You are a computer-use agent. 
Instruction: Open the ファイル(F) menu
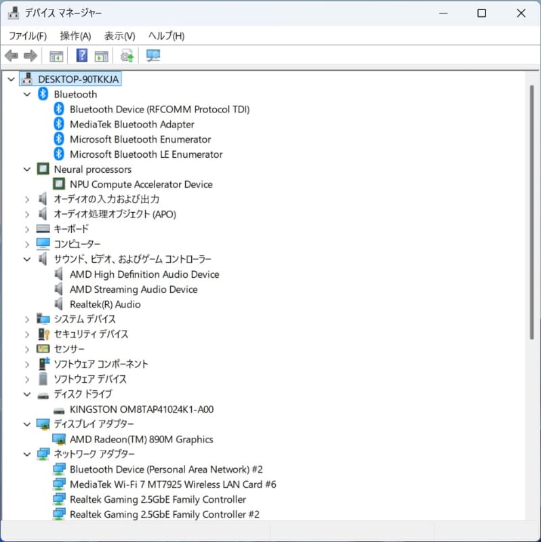[x=27, y=36]
